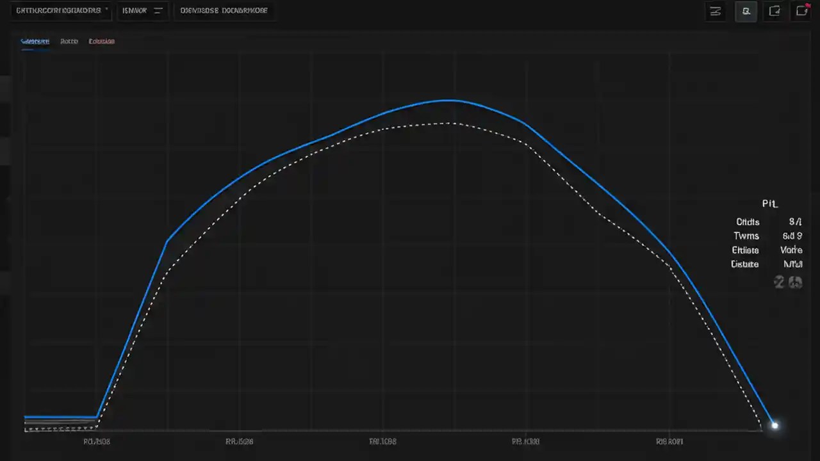Expand the Pit legend panel header
The image size is (820, 461).
pos(769,204)
